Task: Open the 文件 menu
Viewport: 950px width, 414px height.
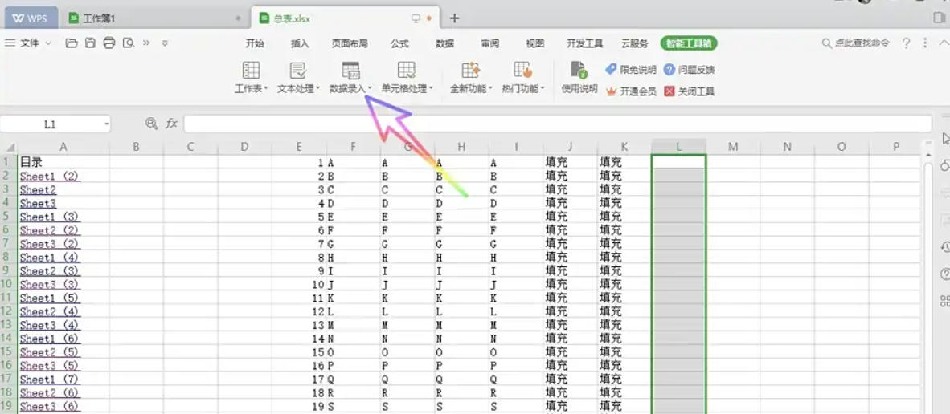Action: coord(30,43)
